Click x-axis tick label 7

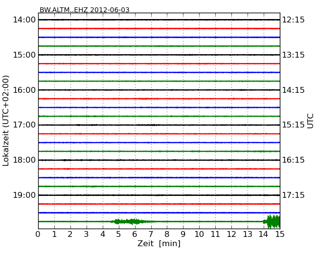click(x=151, y=234)
